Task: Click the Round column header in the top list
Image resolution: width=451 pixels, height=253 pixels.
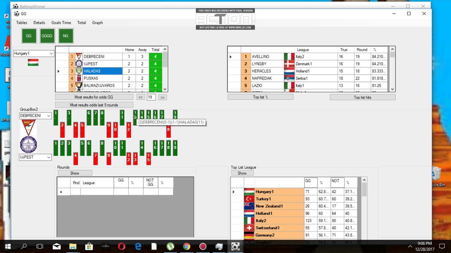Action: click(x=362, y=50)
